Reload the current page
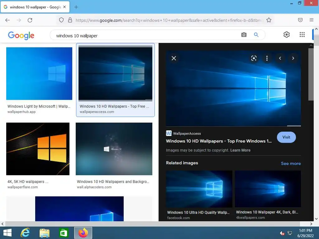The width and height of the screenshot is (319, 239). (30, 20)
